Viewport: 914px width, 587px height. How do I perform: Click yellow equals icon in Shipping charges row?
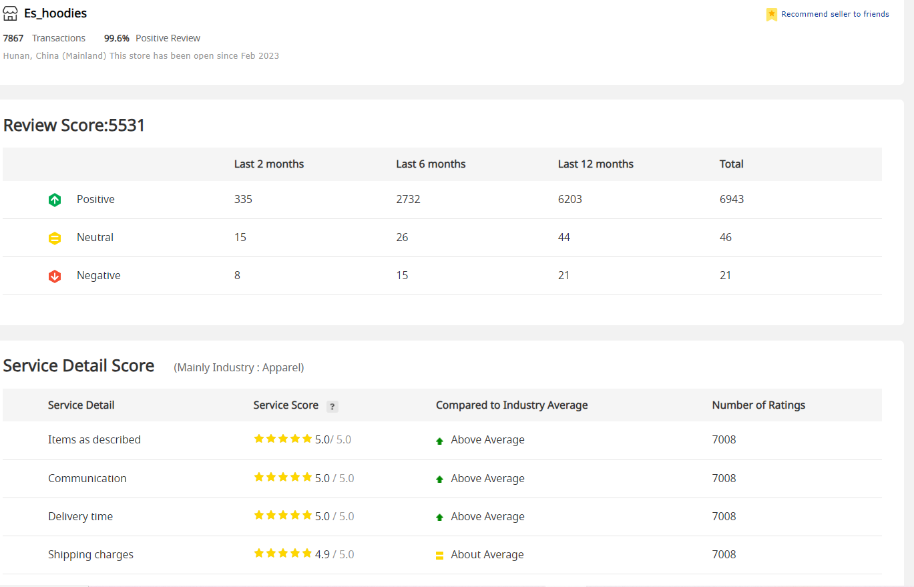click(x=439, y=555)
